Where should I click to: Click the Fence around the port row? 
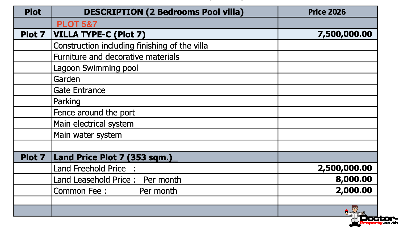coord(94,113)
